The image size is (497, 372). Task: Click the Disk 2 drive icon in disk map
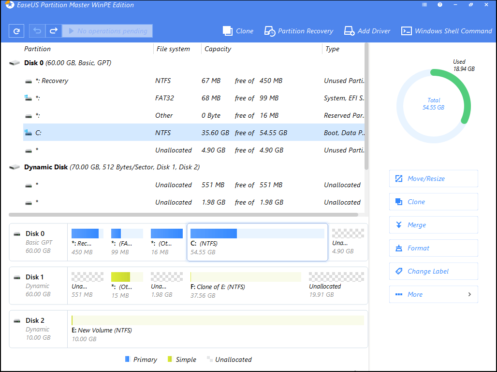tap(17, 321)
